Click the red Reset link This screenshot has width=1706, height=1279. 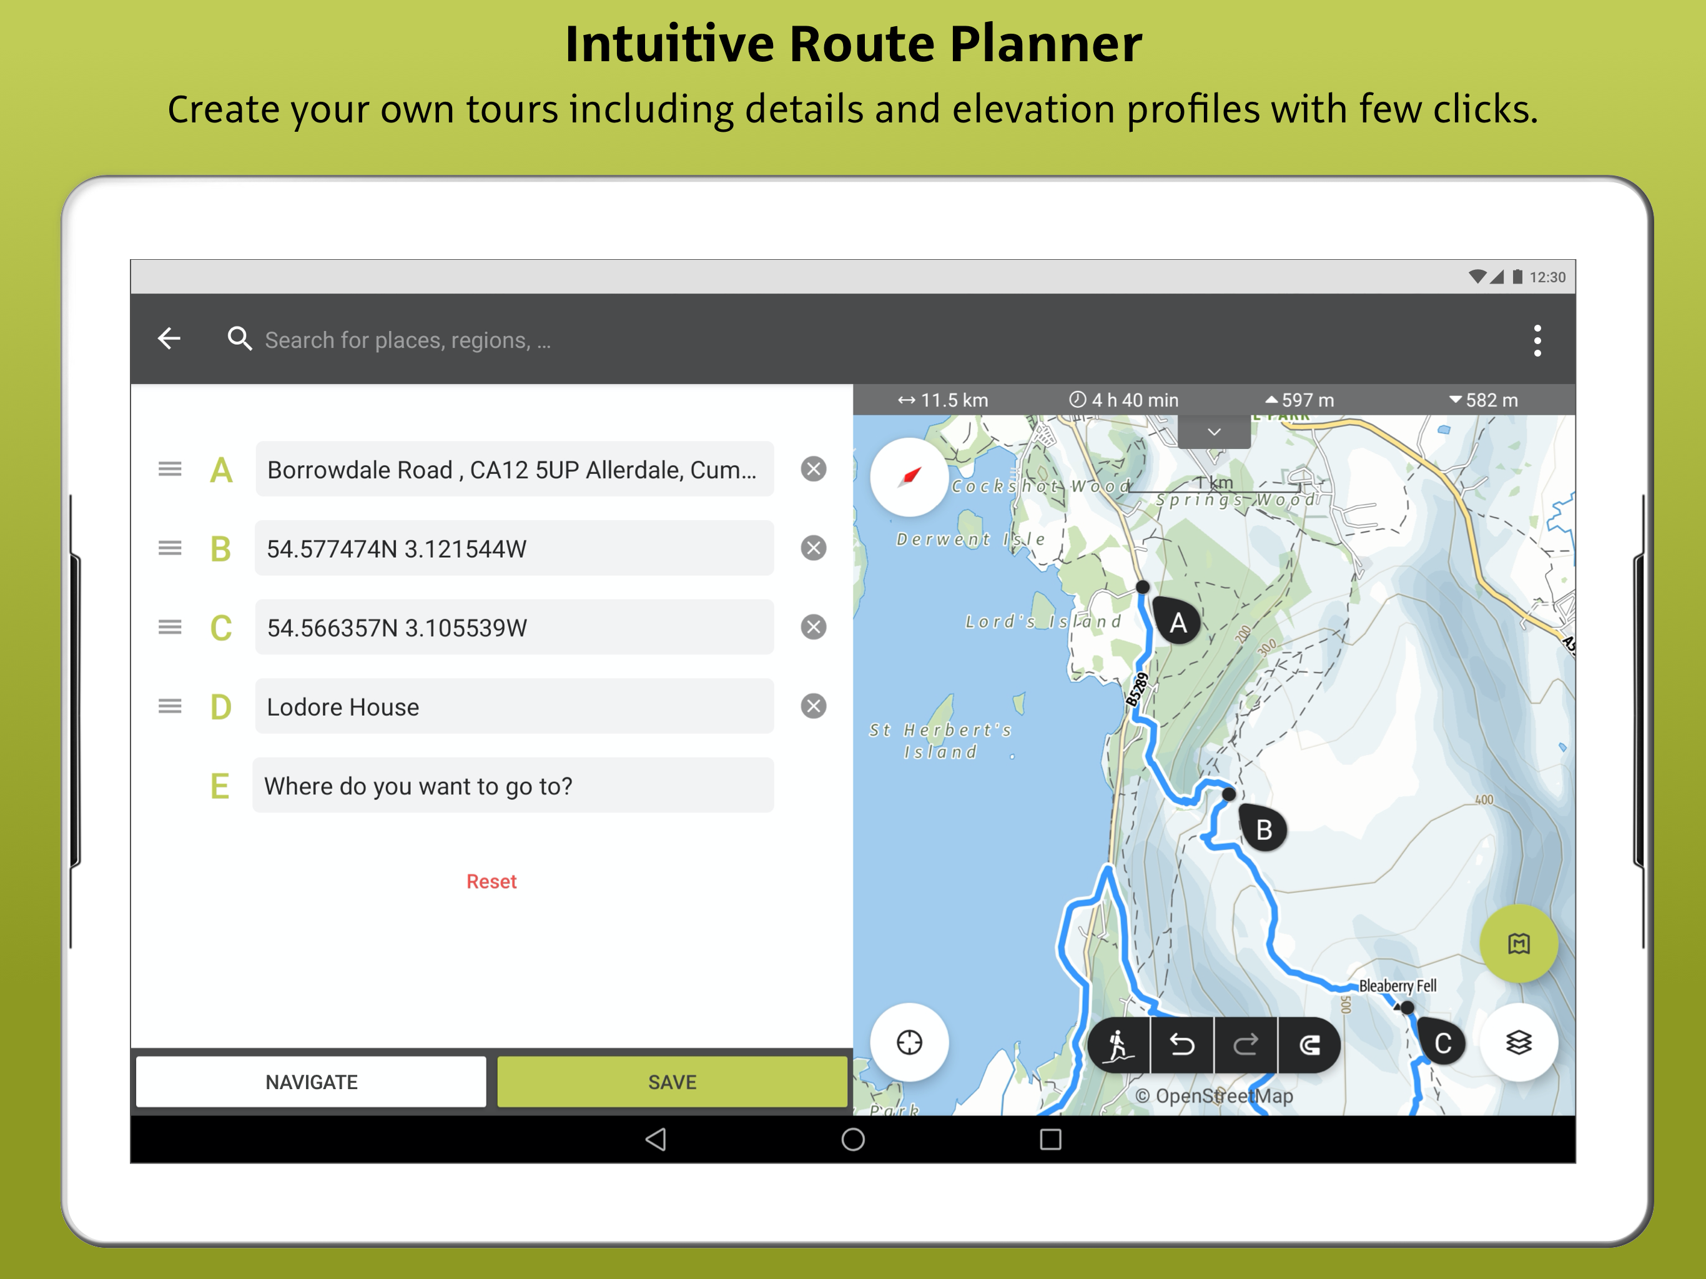(491, 882)
